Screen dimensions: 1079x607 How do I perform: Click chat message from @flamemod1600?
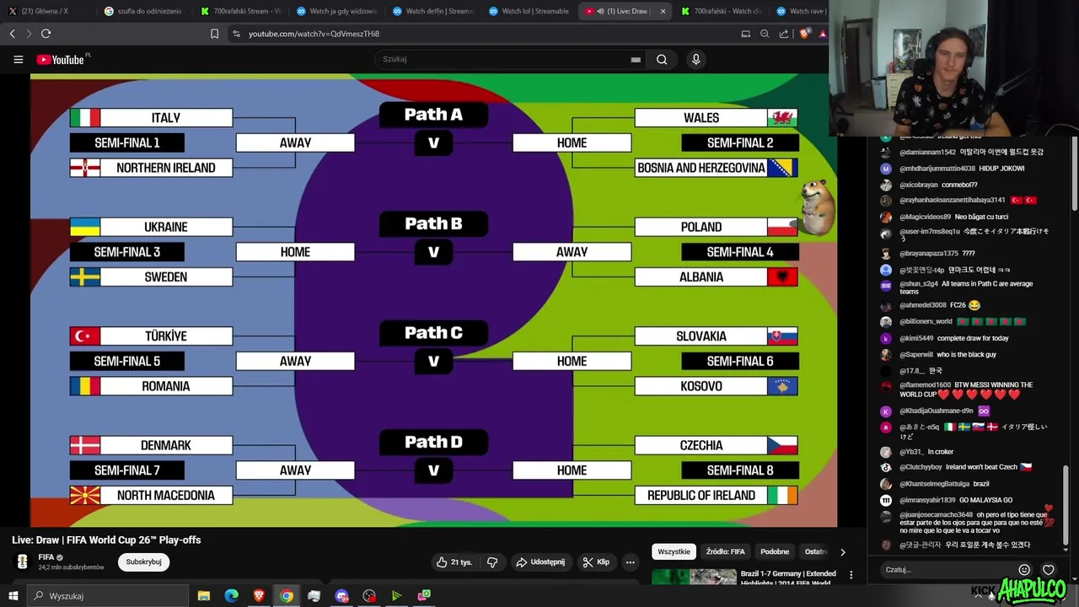point(966,389)
